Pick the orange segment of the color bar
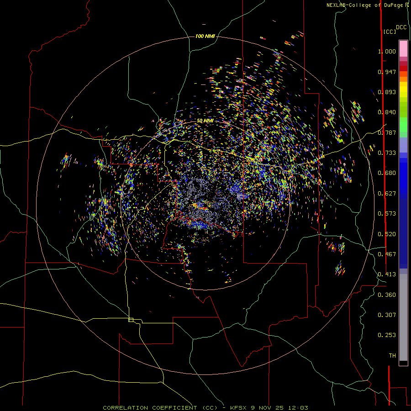411x411 pixels. point(403,79)
